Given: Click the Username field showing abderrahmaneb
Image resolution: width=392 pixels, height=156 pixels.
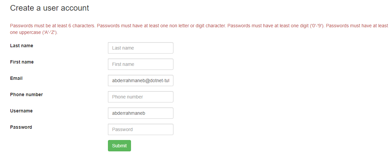Looking at the screenshot, I should point(140,113).
